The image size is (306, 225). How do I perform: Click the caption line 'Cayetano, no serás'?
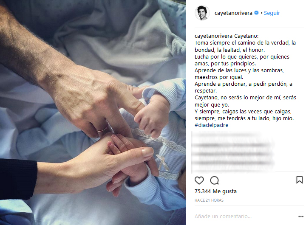click(245, 101)
